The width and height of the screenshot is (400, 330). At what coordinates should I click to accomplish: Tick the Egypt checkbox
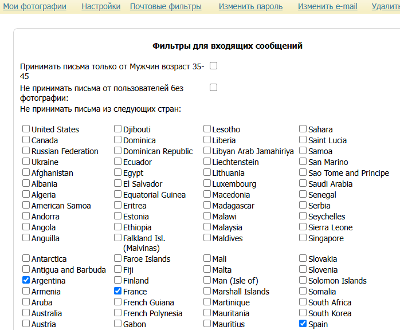pos(118,173)
